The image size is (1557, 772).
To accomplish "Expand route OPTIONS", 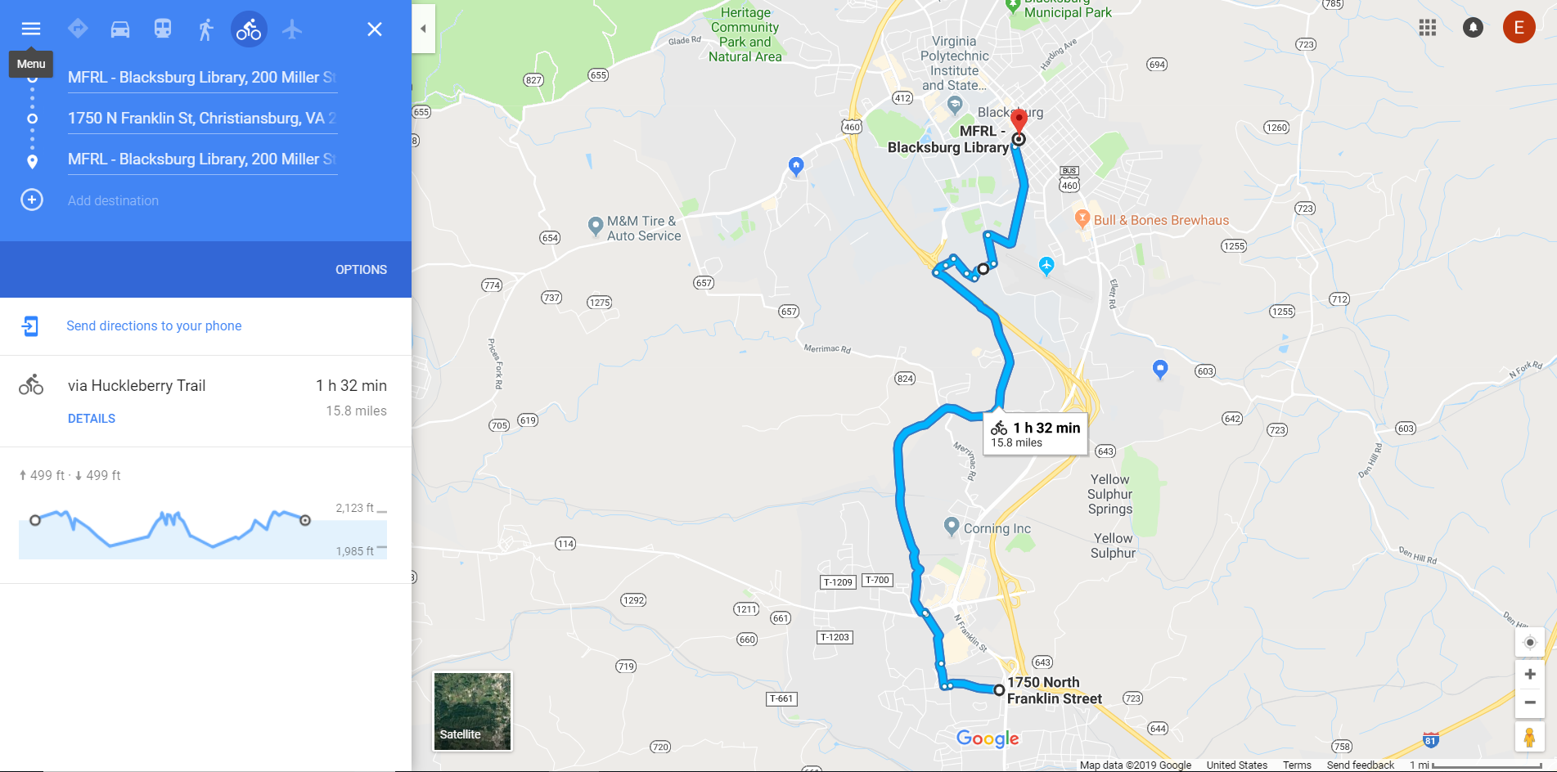I will 361,270.
